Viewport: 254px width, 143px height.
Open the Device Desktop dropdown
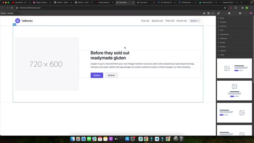pos(14,13)
